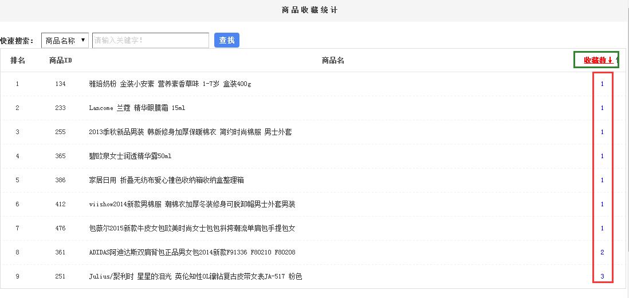The width and height of the screenshot is (629, 298).
Task: Open favorites count link for product 134
Action: tap(602, 84)
